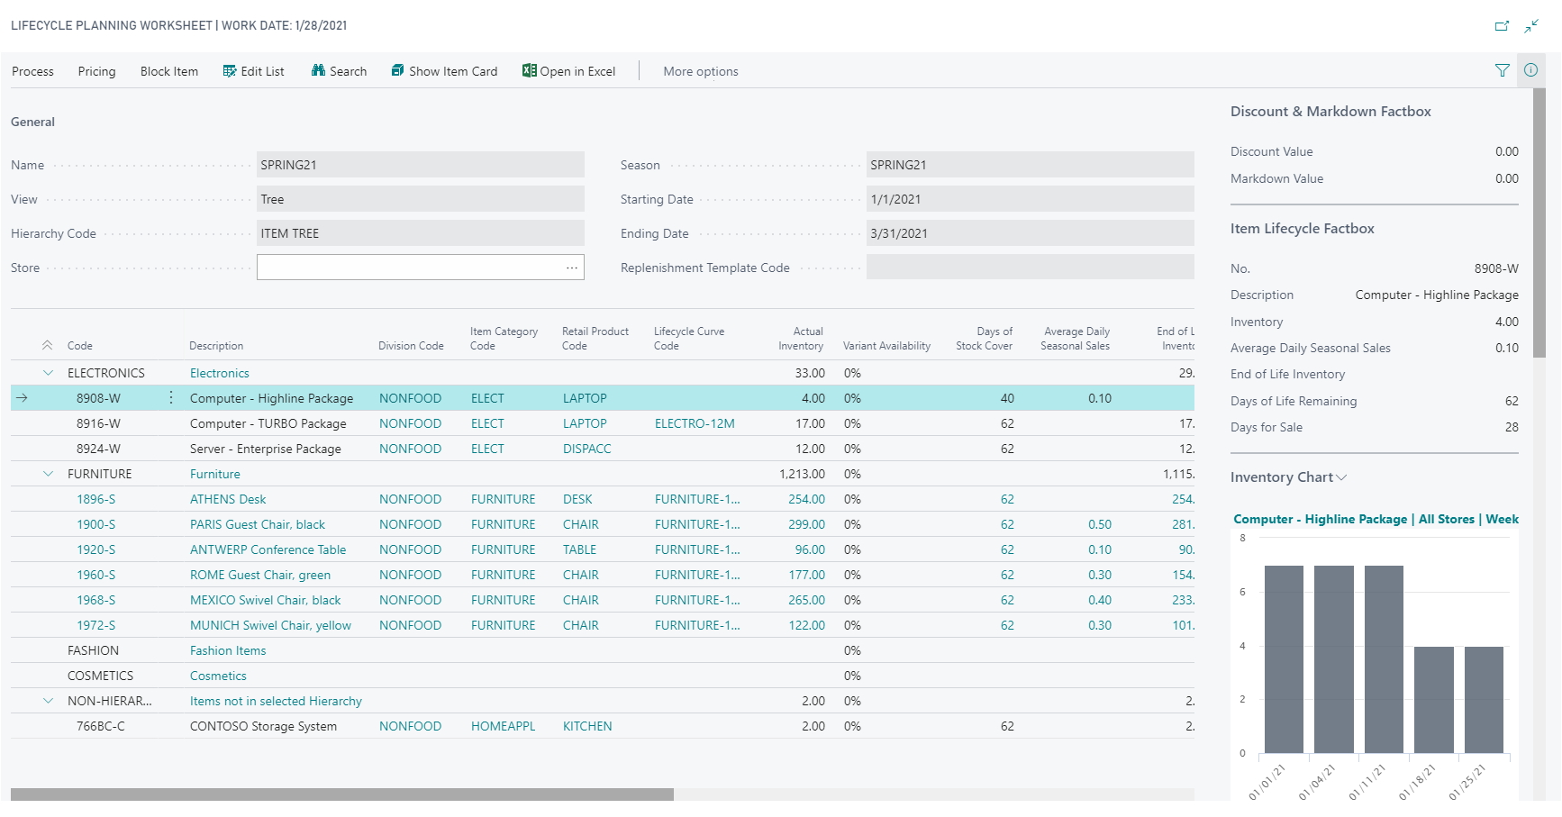Open page in new window icon
The height and width of the screenshot is (817, 1562).
(x=1502, y=26)
